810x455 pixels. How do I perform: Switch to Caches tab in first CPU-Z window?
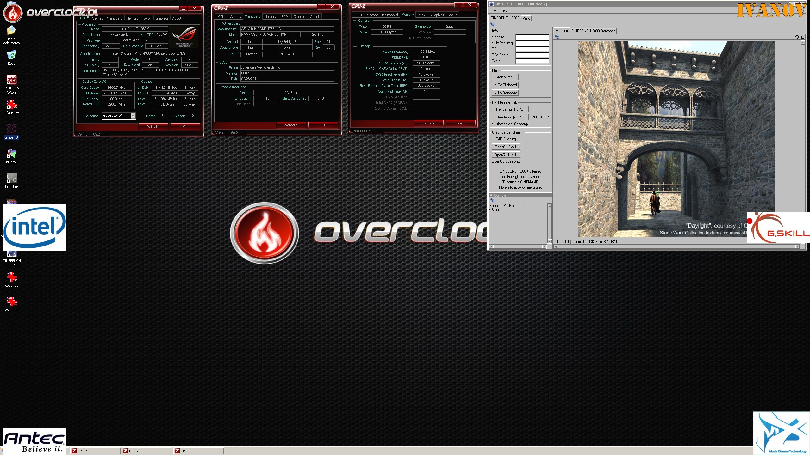97,18
